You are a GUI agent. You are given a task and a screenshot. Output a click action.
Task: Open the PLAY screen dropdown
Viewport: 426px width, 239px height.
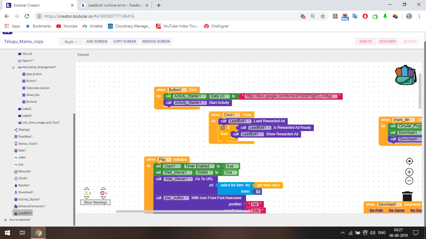[71, 42]
